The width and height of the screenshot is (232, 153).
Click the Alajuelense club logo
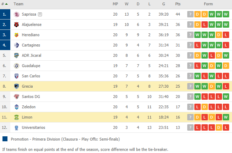[x=16, y=25]
